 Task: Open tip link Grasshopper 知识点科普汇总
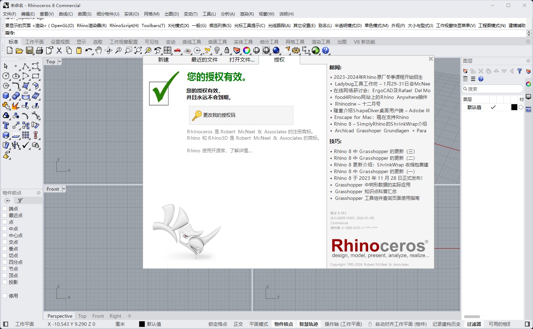[x=366, y=191]
